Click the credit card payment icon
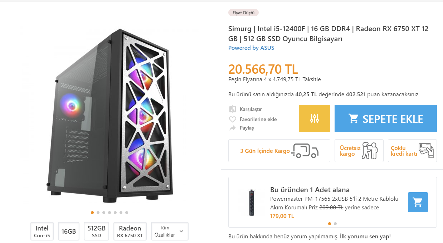The image size is (443, 243). point(426,151)
